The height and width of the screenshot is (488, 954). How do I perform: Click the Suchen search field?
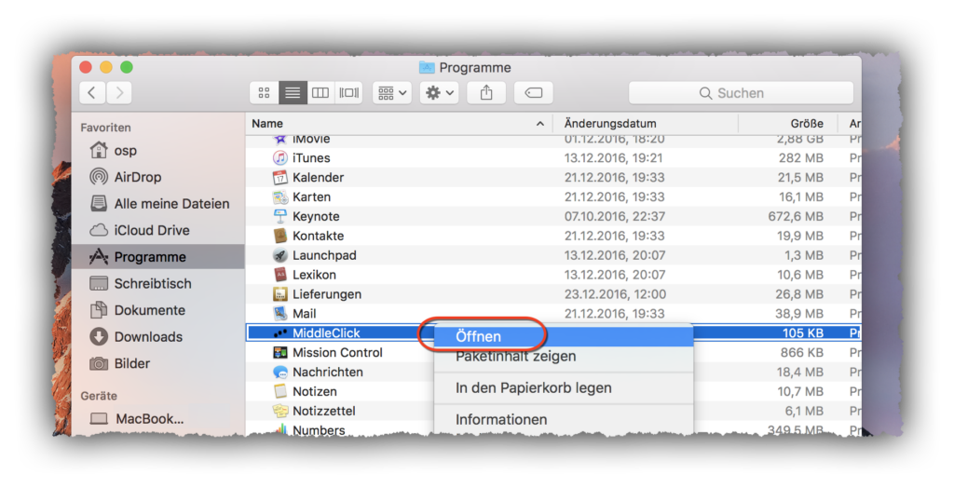(741, 93)
